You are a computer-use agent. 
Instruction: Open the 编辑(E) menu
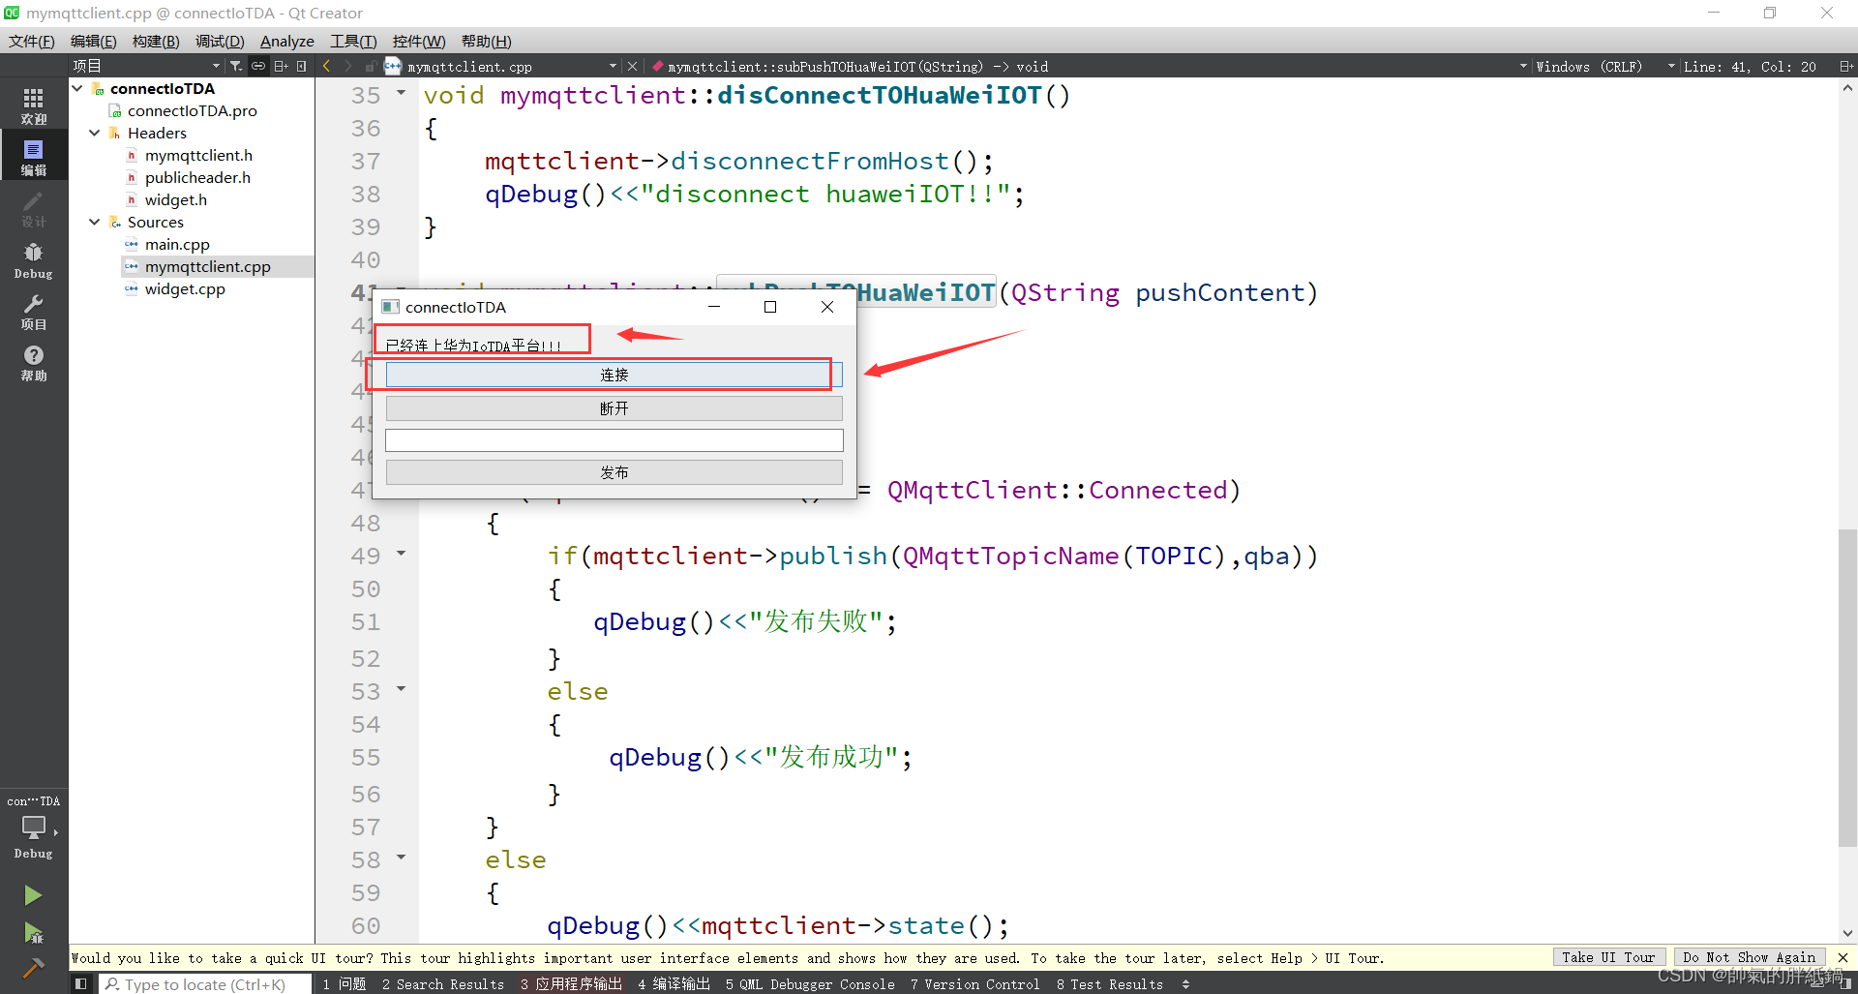(x=93, y=41)
